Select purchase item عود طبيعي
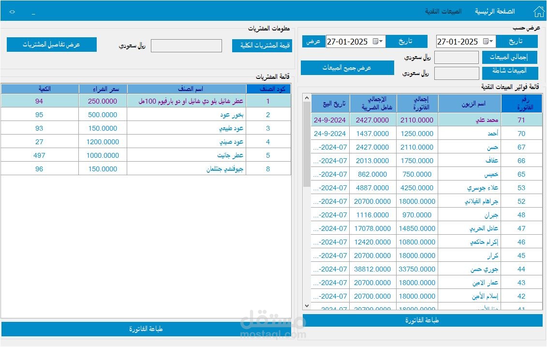Image resolution: width=547 pixels, height=347 pixels. tap(187, 128)
